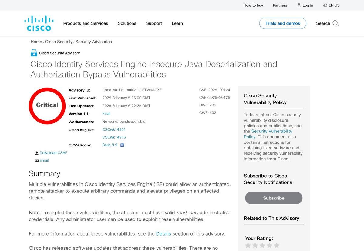Click the CVSS score calculator icon
The width and height of the screenshot is (364, 251).
[x=122, y=145]
